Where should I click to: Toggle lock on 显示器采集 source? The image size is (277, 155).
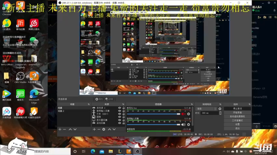pyautogui.click(x=124, y=120)
